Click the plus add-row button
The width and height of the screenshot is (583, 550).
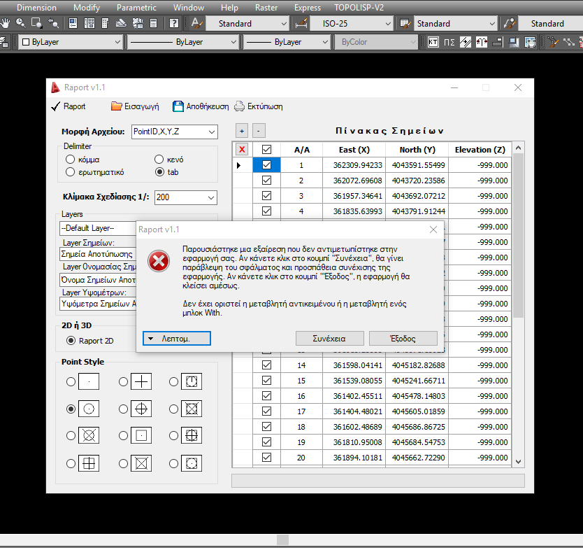[x=242, y=131]
